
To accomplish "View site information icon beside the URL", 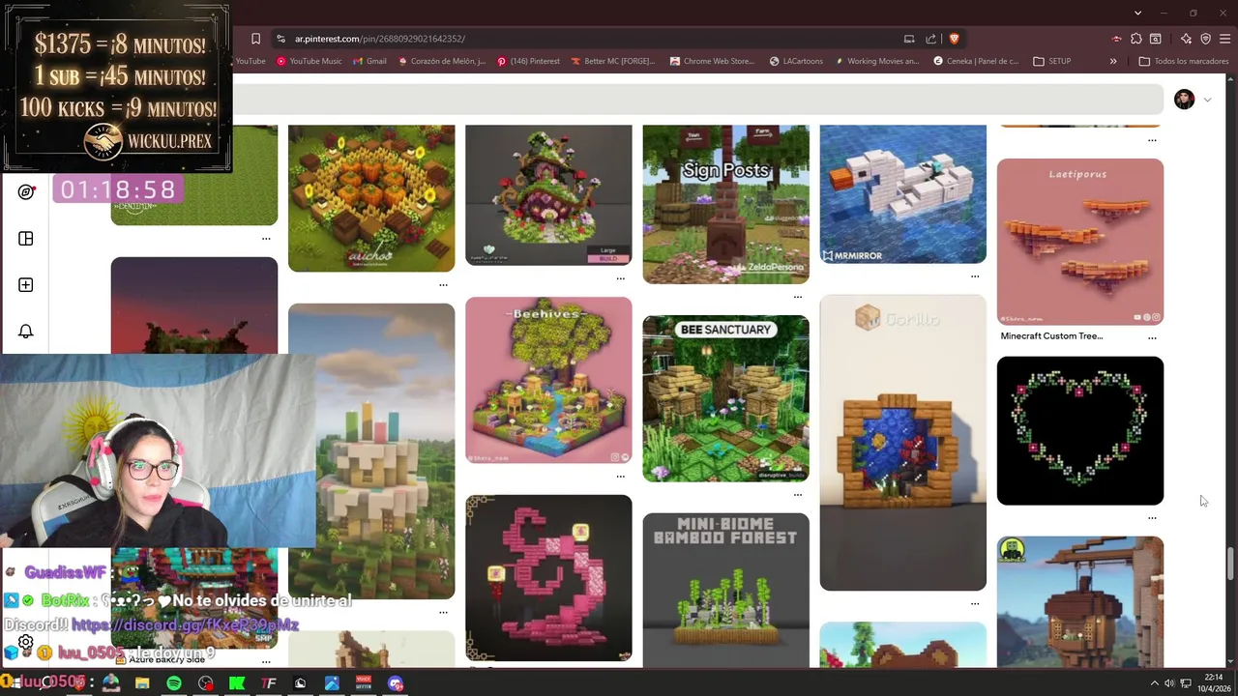I will tap(280, 39).
